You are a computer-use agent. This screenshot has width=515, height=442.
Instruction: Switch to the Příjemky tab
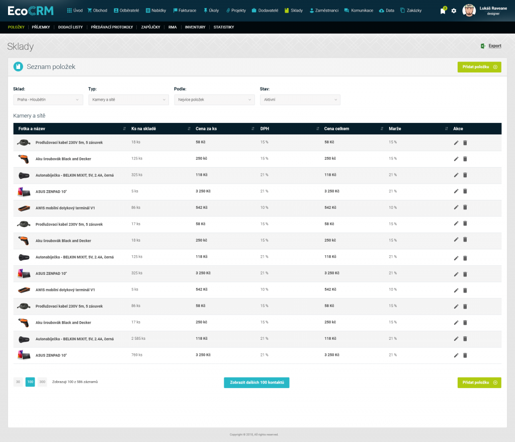(x=41, y=27)
